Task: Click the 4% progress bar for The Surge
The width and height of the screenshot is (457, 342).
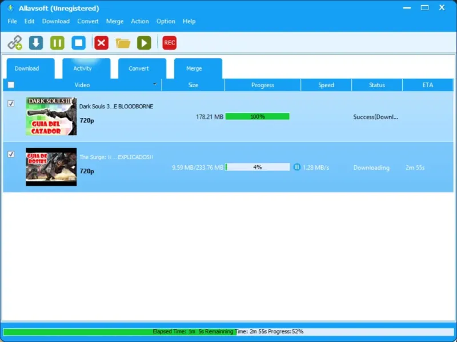Action: [x=258, y=167]
